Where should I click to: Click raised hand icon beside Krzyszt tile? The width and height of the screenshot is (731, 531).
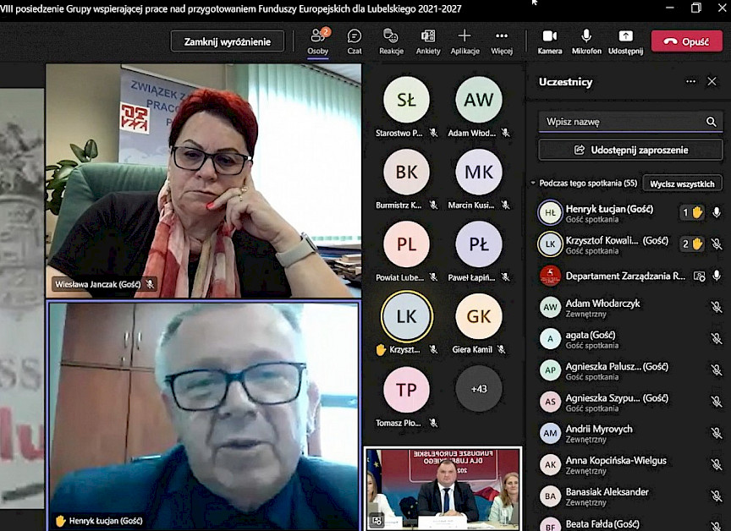[x=382, y=349]
